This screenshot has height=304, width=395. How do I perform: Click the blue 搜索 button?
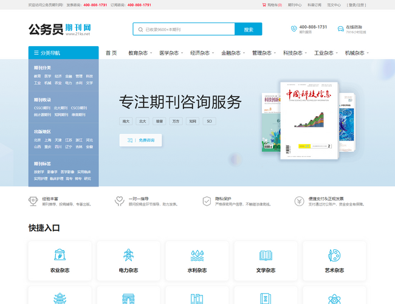coord(249,29)
